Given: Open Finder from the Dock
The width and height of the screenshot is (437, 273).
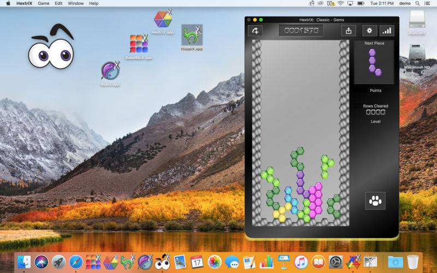Looking at the screenshot, I should click(24, 262).
